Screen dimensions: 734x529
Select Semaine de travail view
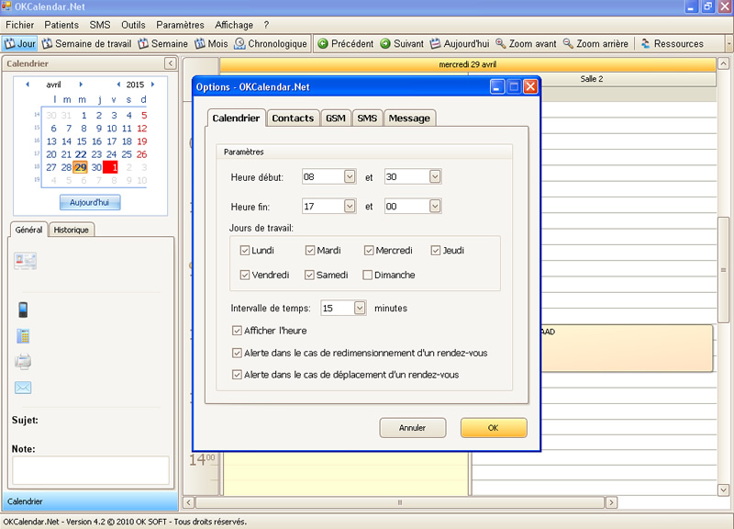point(86,43)
